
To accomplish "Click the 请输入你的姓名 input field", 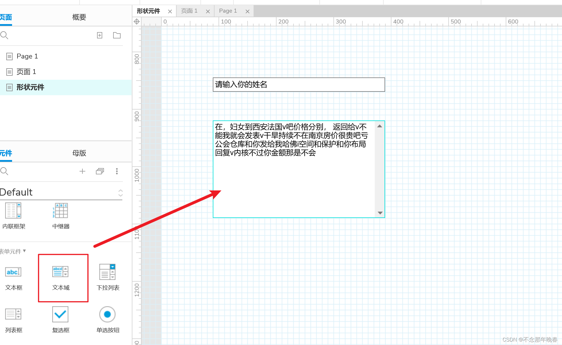I will (x=299, y=85).
